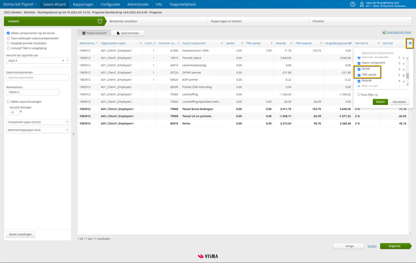Focus the Salariscomponenten input field

[x=37, y=77]
